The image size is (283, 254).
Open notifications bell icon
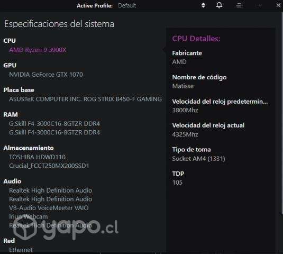pyautogui.click(x=219, y=5)
